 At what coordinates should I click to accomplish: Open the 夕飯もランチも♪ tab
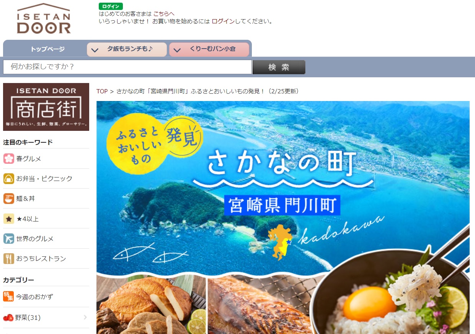[x=127, y=49]
